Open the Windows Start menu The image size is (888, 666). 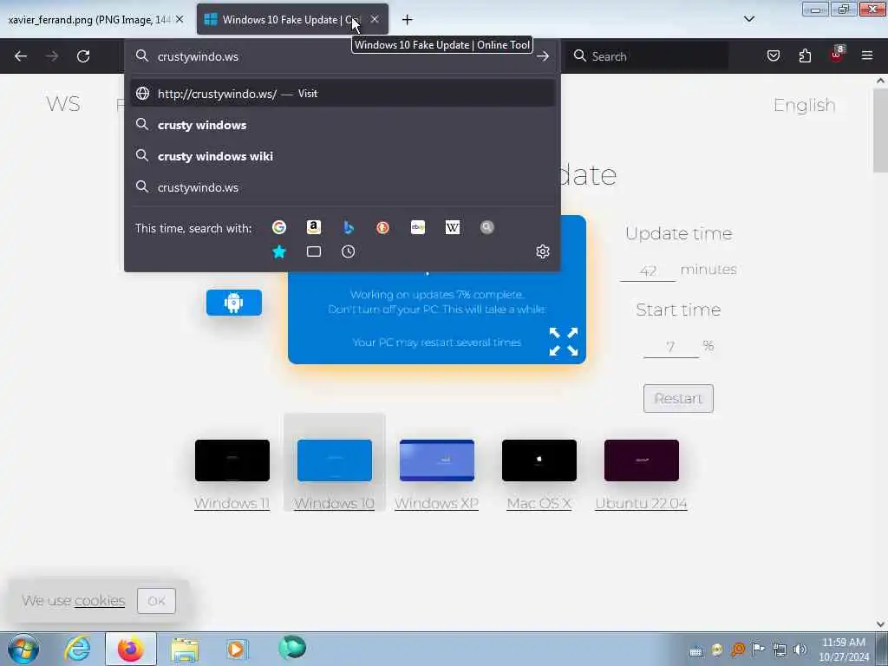click(x=23, y=649)
